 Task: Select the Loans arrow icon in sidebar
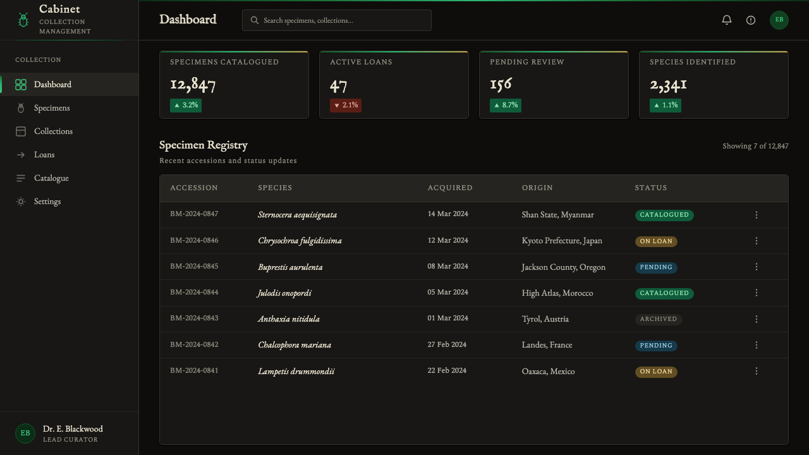(x=21, y=155)
